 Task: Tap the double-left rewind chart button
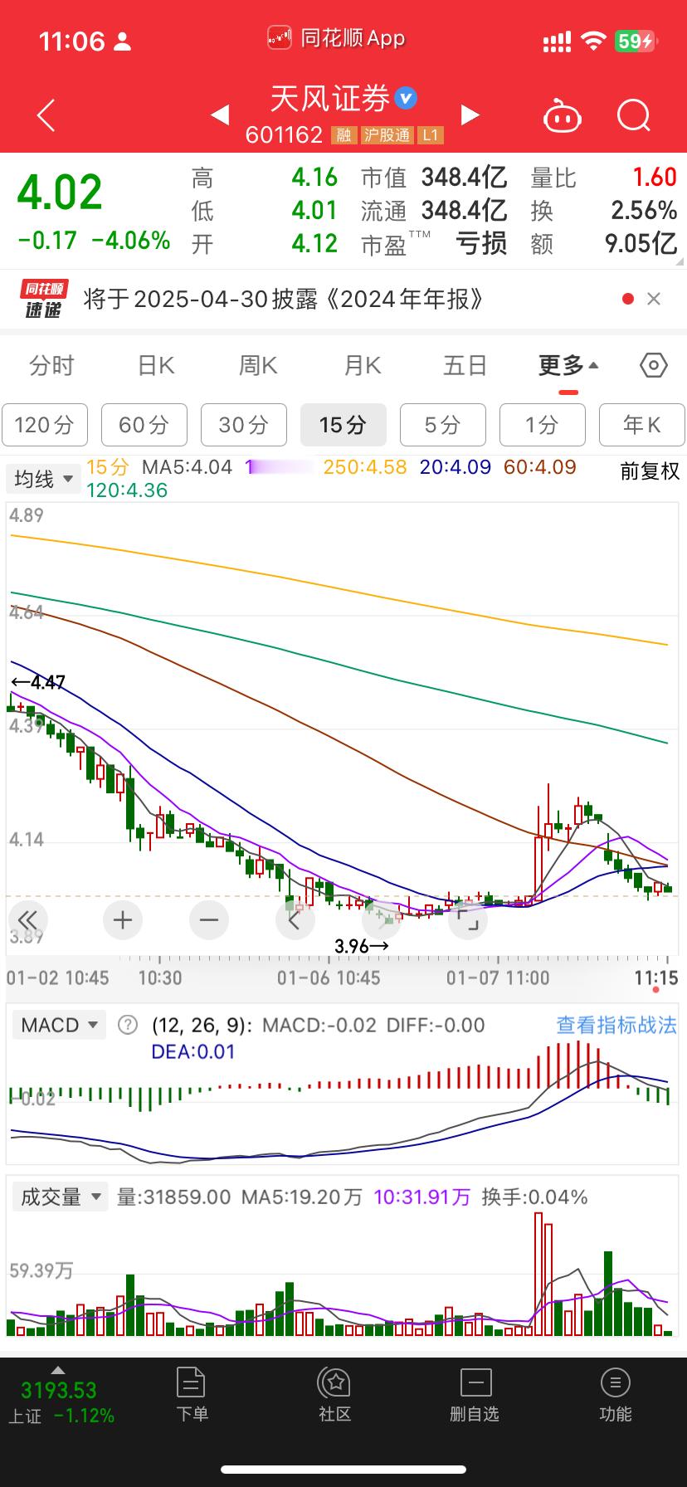[28, 919]
